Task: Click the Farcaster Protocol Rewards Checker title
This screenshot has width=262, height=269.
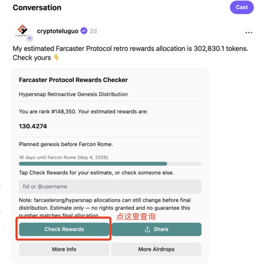Action: click(73, 80)
